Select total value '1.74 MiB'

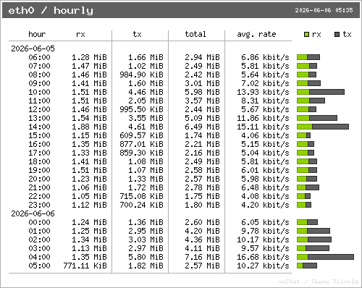coord(202,135)
